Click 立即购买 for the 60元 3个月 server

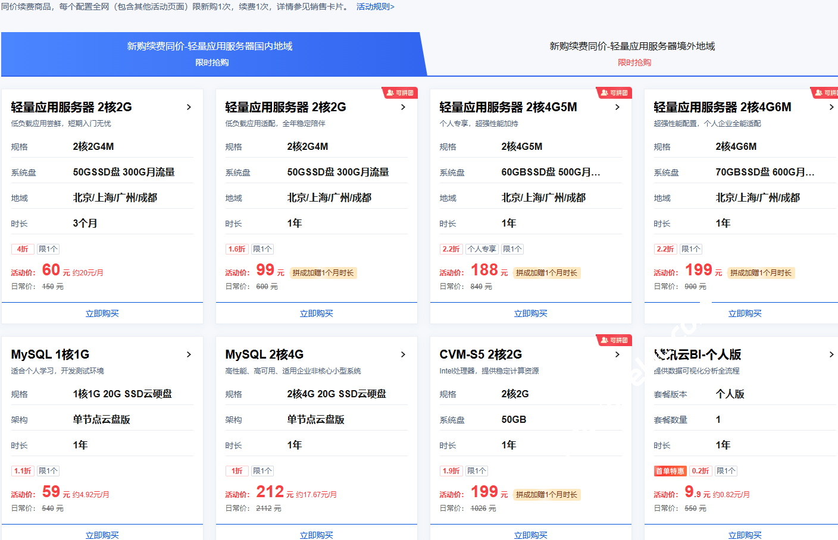[x=102, y=313]
